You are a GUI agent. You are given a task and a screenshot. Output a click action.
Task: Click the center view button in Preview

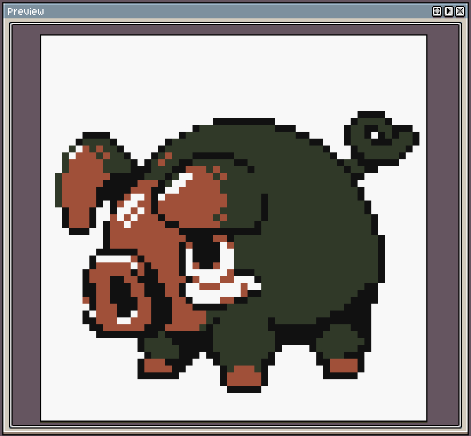pos(437,11)
